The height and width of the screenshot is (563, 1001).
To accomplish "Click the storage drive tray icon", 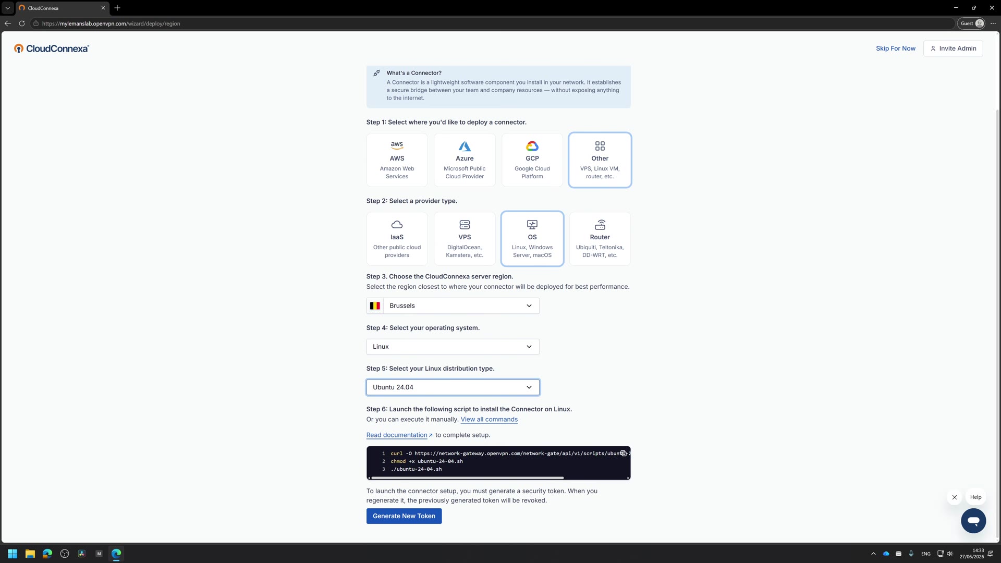I will (898, 554).
